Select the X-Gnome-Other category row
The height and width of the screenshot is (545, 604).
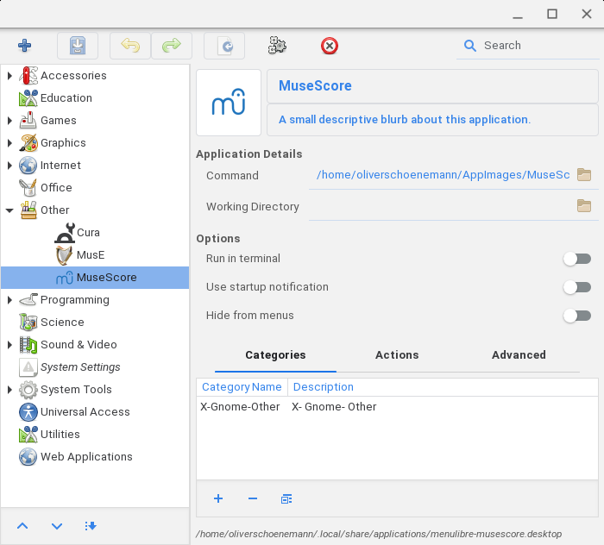(x=397, y=407)
